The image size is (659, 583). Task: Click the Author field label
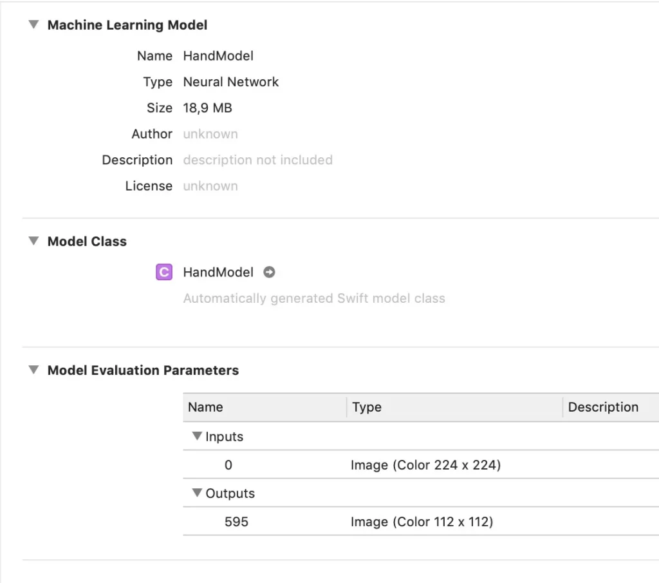[x=152, y=134]
